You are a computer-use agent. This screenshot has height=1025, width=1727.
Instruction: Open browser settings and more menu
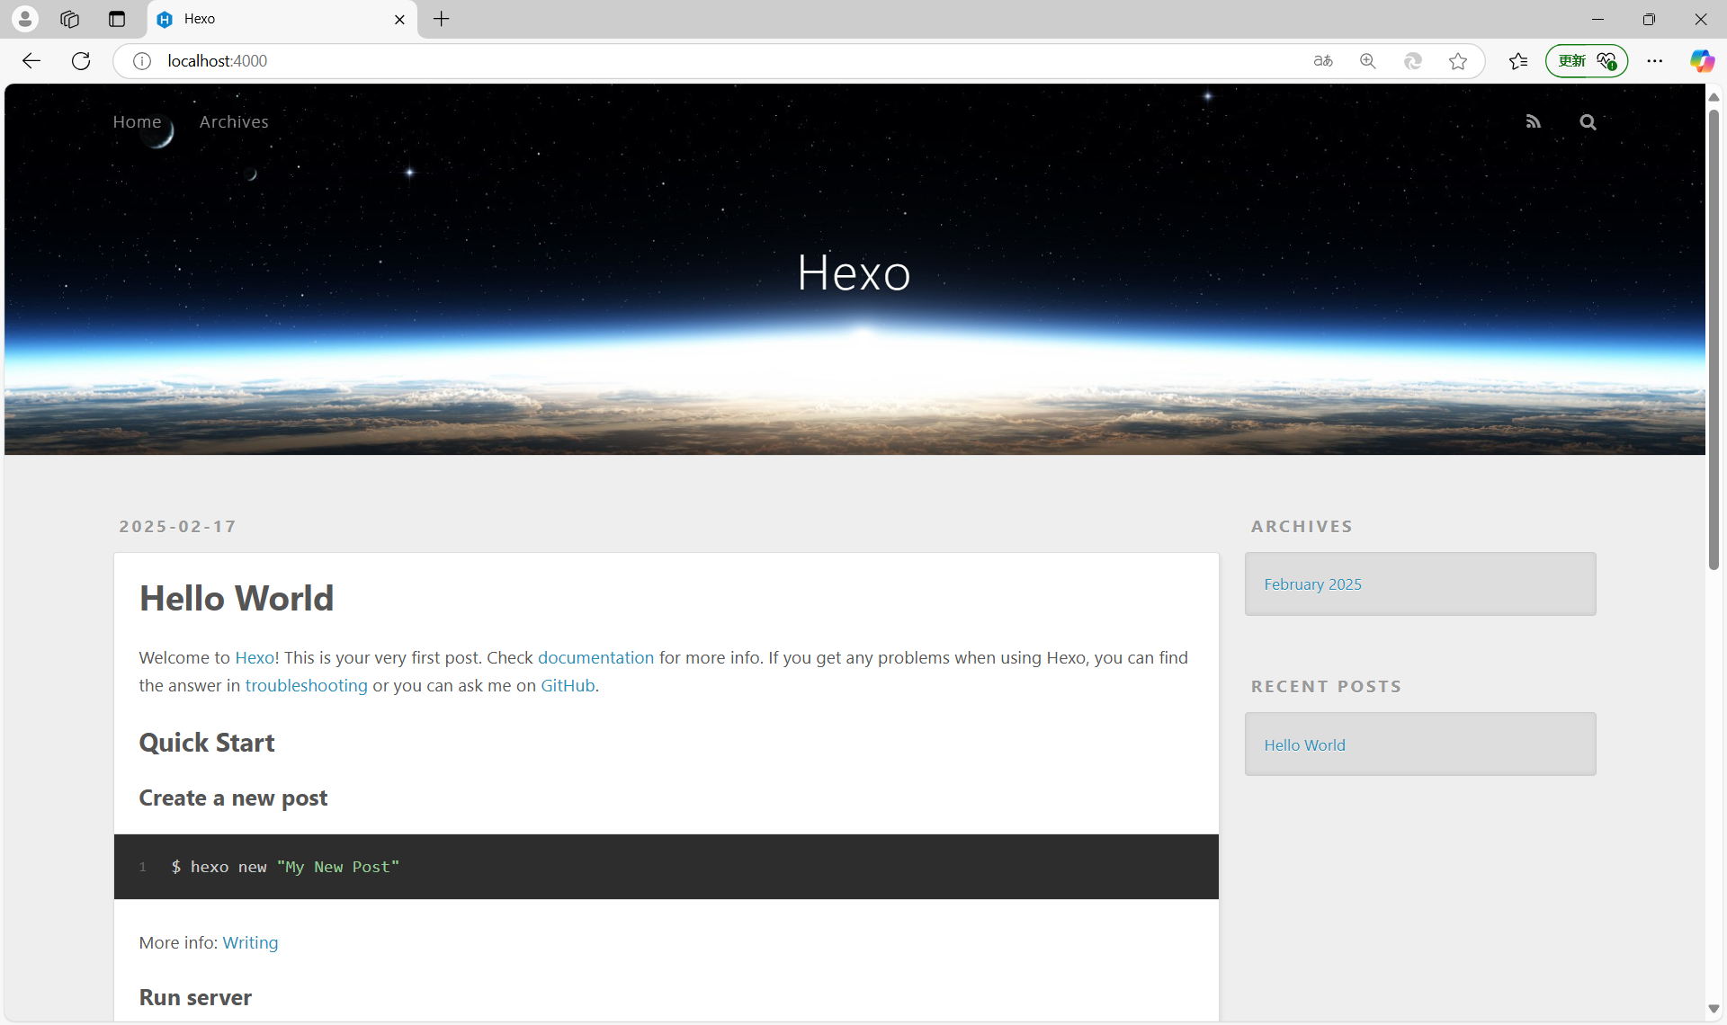click(1655, 61)
